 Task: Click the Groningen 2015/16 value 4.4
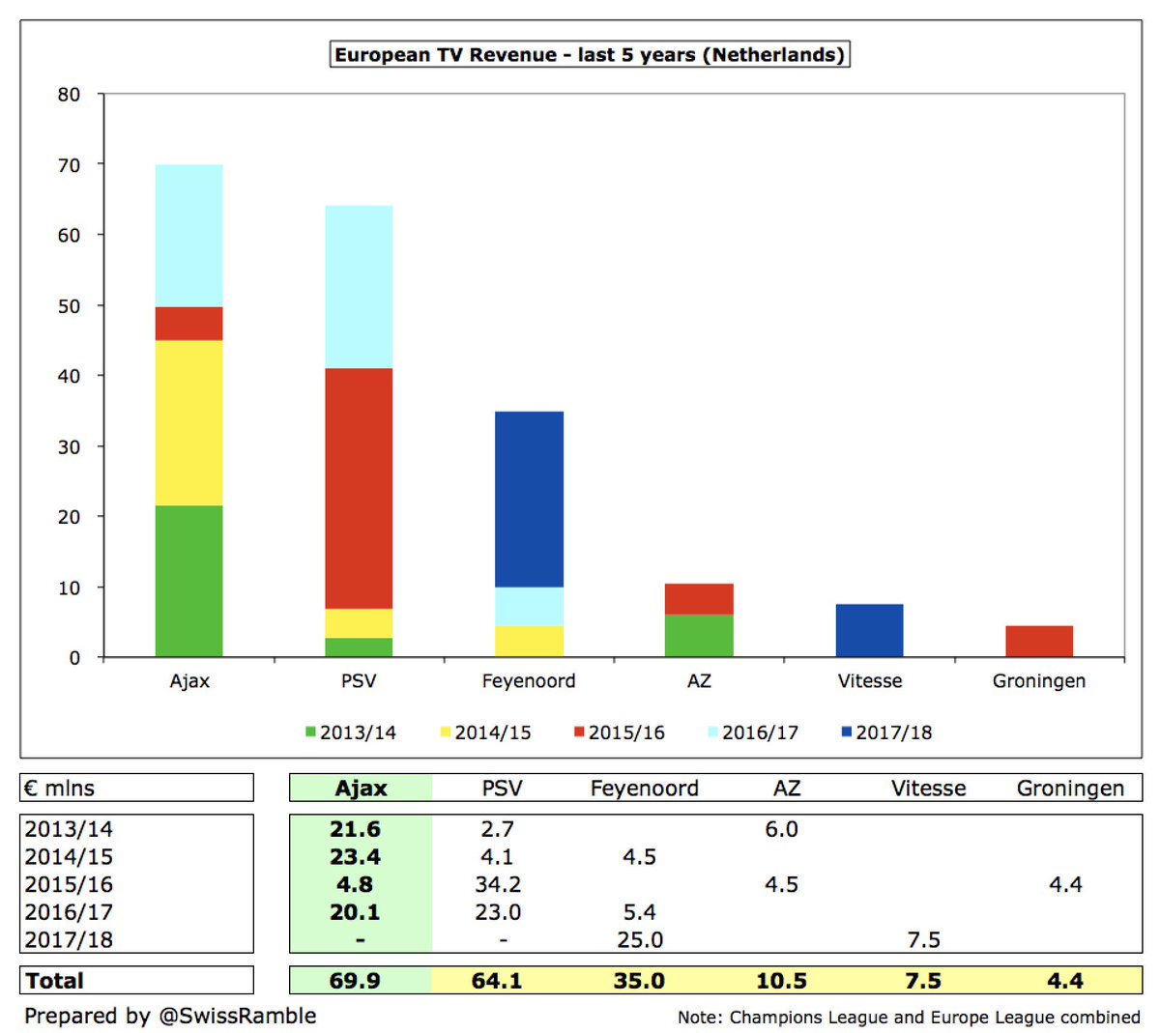(1065, 884)
